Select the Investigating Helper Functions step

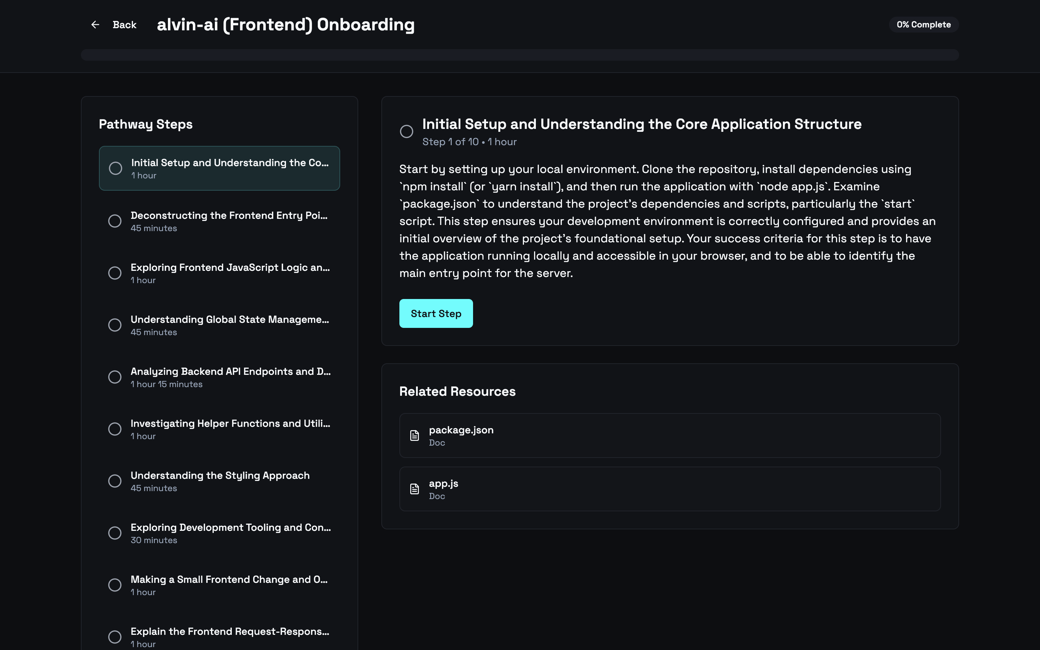click(230, 429)
